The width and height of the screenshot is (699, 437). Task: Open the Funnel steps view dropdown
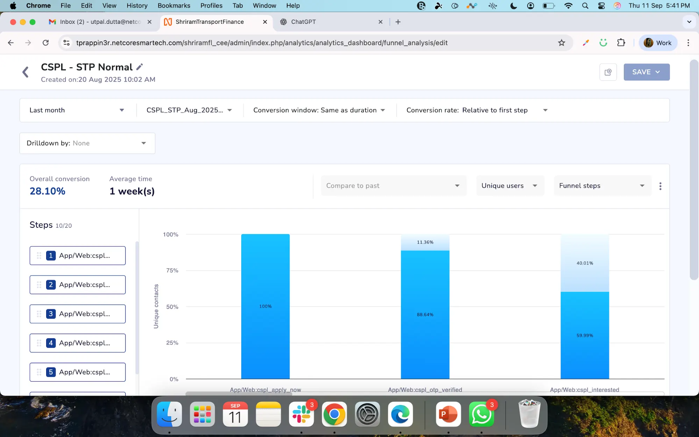(x=602, y=186)
